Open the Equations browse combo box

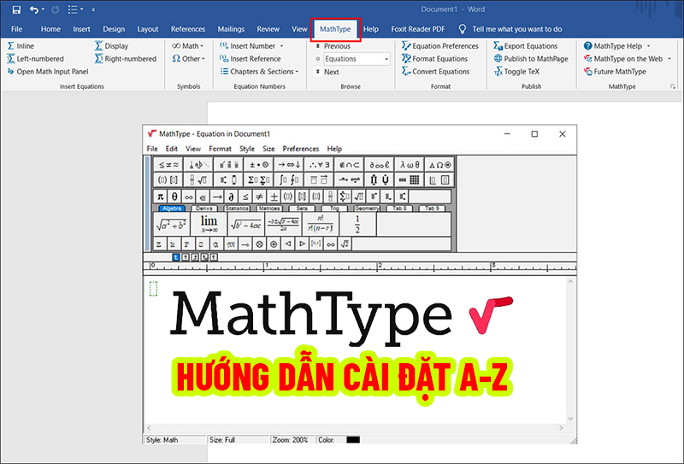point(357,59)
